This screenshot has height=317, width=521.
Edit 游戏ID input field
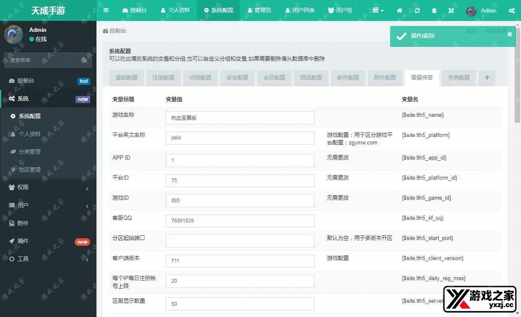(240, 201)
